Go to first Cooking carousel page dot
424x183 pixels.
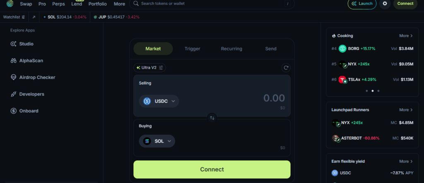(x=366, y=90)
